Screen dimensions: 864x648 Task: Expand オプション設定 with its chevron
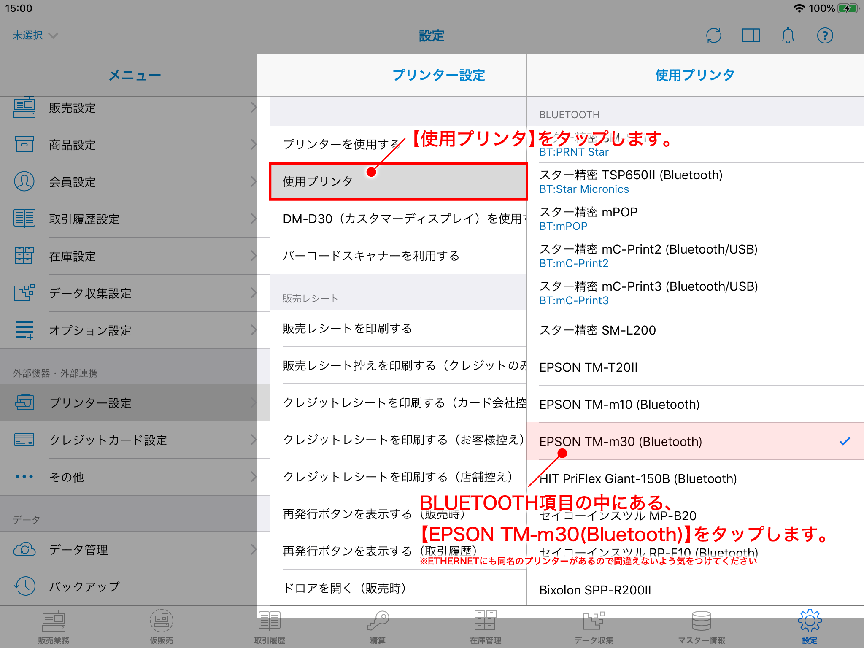point(253,330)
